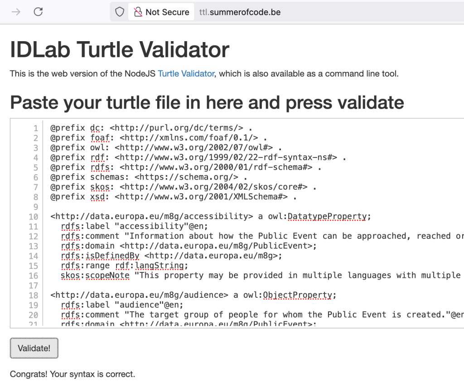464x381 pixels.
Task: Click the IDLab Turtle Validator heading
Action: coord(120,49)
